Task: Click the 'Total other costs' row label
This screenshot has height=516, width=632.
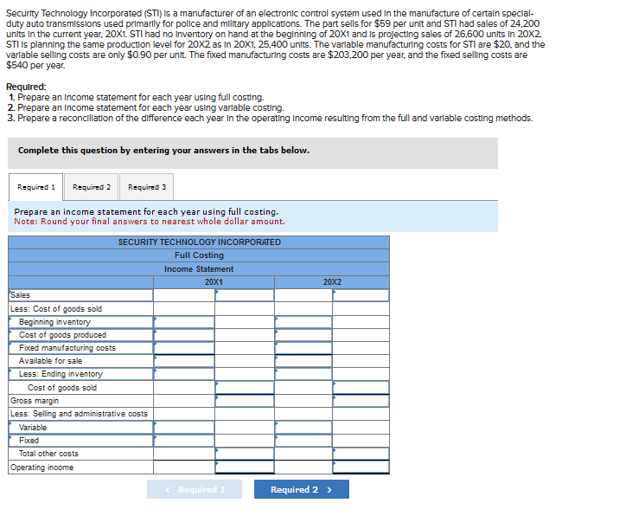Action: tap(48, 454)
